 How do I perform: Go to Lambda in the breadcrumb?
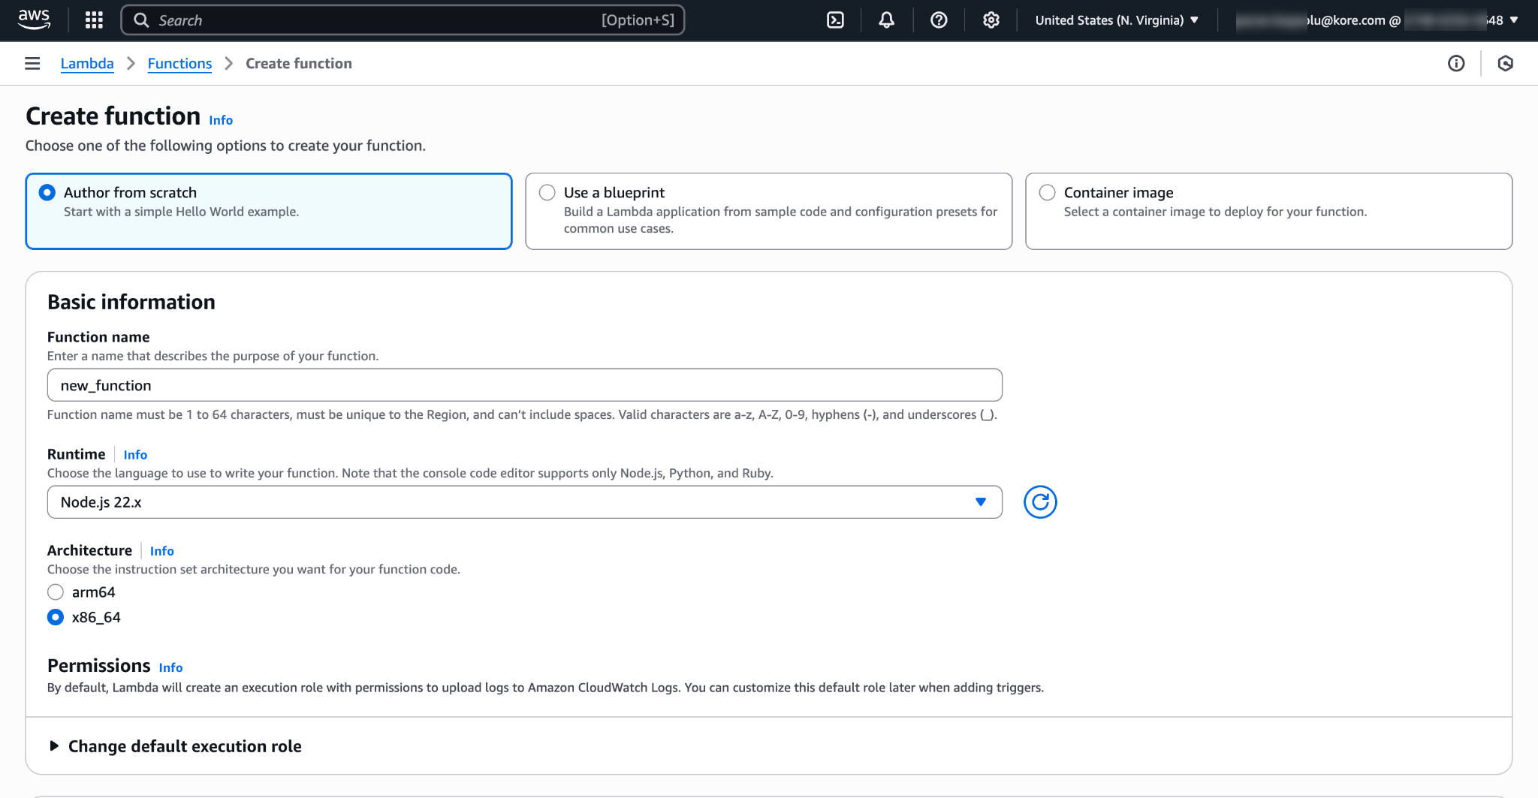[x=87, y=64]
